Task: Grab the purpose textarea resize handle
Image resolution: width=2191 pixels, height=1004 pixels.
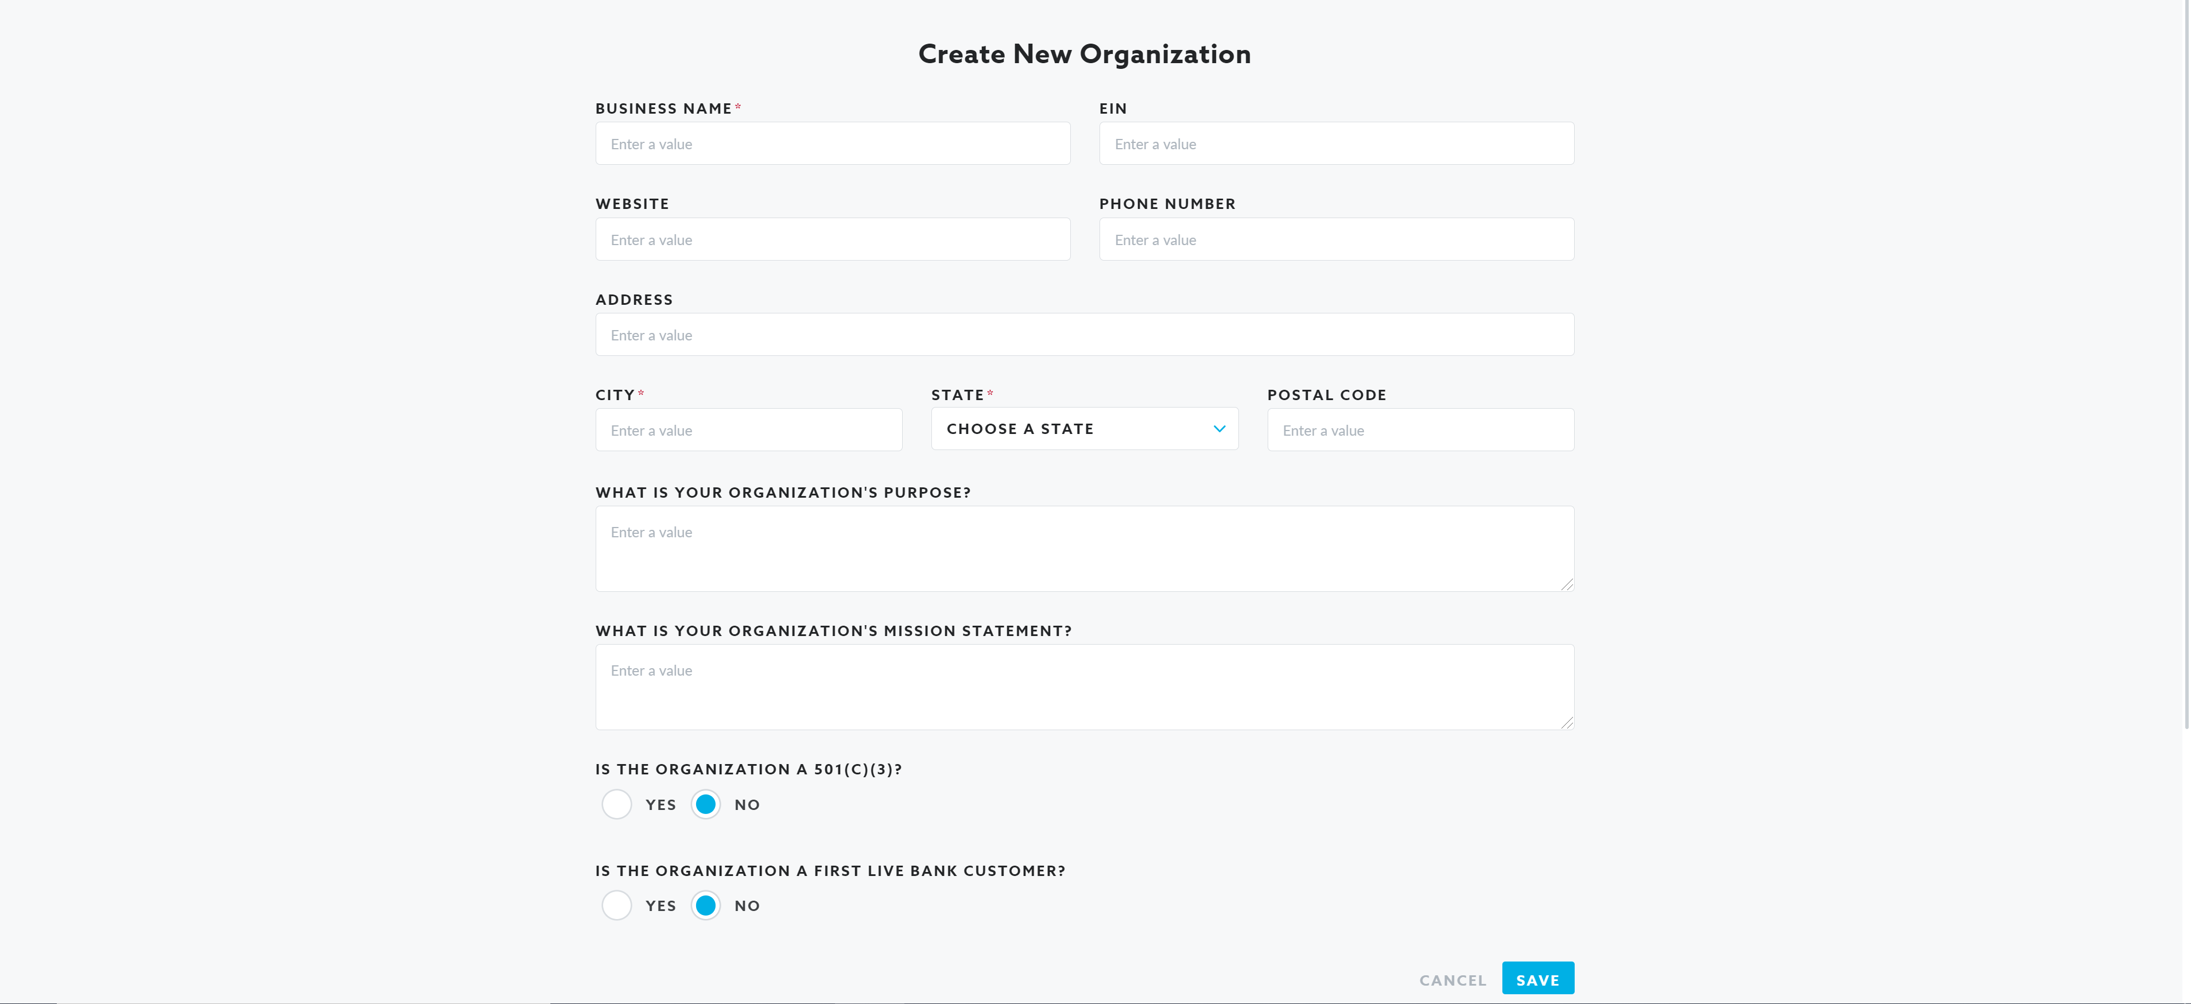Action: (1567, 584)
